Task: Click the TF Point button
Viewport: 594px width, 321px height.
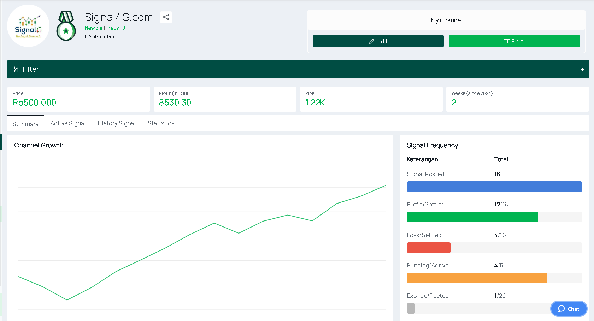Action: point(514,41)
